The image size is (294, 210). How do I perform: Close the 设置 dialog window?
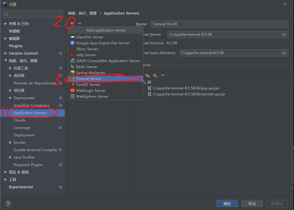285,4
